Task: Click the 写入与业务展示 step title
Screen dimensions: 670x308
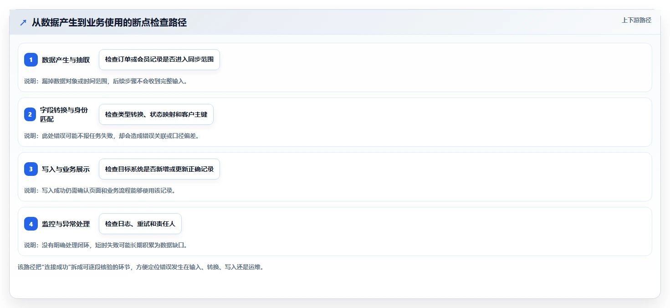Action: tap(66, 169)
